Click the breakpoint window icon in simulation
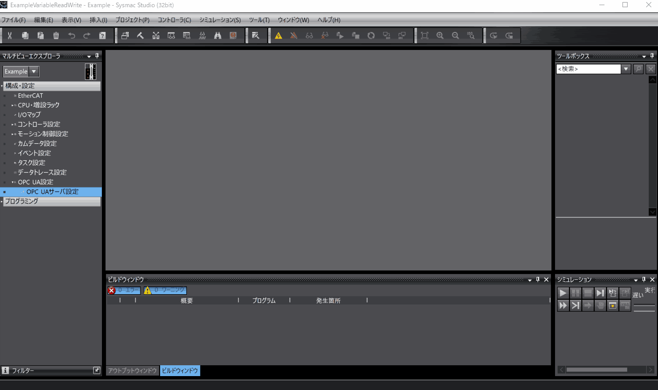The image size is (658, 390). coord(613,306)
